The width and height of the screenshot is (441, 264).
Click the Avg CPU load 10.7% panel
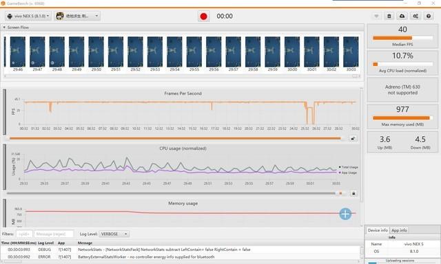[402, 63]
